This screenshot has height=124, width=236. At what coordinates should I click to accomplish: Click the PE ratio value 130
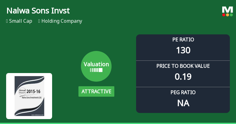pyautogui.click(x=183, y=50)
